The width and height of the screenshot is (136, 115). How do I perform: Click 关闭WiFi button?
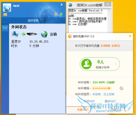pyautogui.click(x=89, y=101)
